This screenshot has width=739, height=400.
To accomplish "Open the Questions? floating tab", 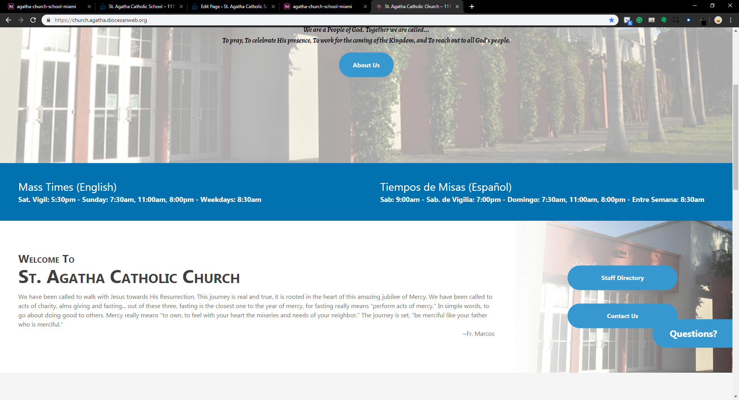I will [x=693, y=334].
